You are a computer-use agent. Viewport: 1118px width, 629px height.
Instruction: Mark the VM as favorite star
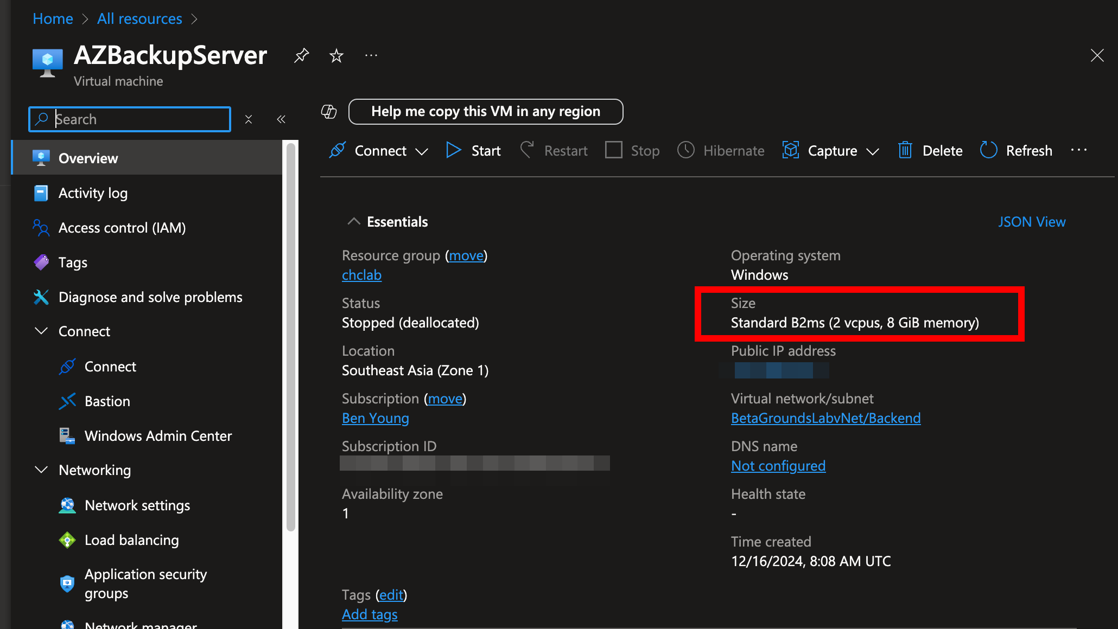point(336,55)
